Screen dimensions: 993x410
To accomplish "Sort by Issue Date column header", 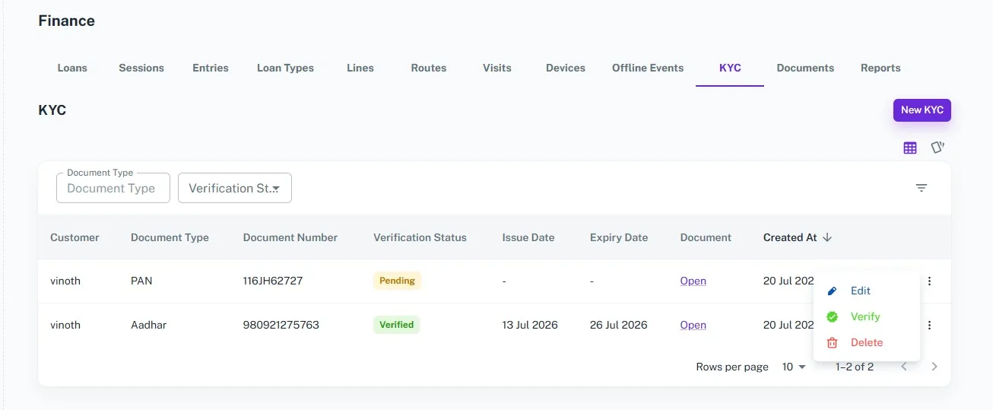I will click(x=528, y=237).
